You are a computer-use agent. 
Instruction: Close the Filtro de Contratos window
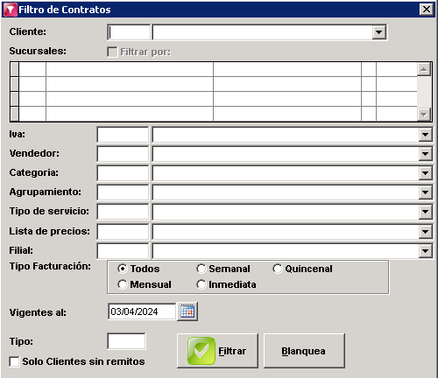point(426,10)
